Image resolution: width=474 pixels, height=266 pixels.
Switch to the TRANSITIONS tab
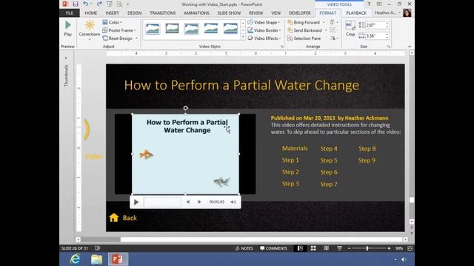163,13
